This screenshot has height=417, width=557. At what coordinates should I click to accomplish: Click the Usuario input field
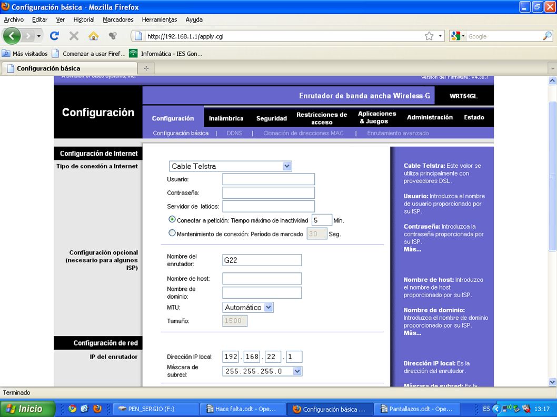[x=268, y=179]
